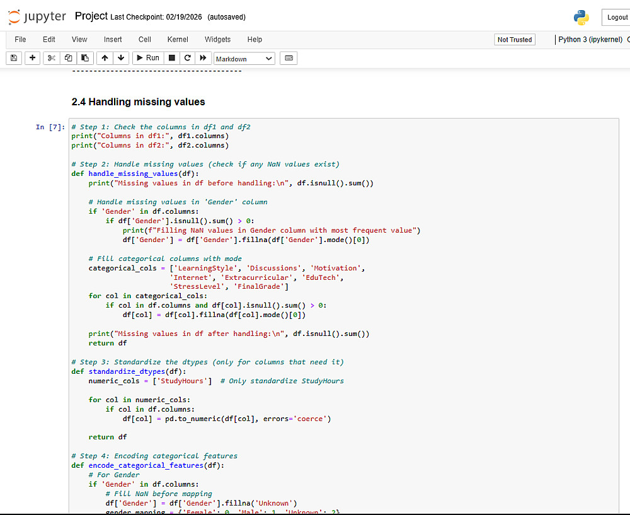Screen dimensions: 630x515
Task: Select the 2.4 Handling missing values heading
Action: 138,101
